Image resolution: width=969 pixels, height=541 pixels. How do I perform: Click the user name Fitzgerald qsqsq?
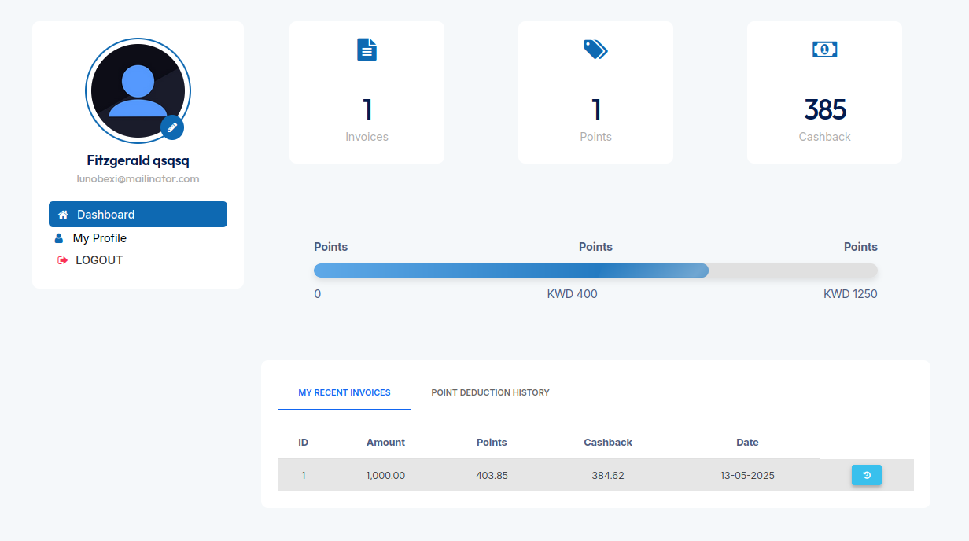[x=138, y=160]
